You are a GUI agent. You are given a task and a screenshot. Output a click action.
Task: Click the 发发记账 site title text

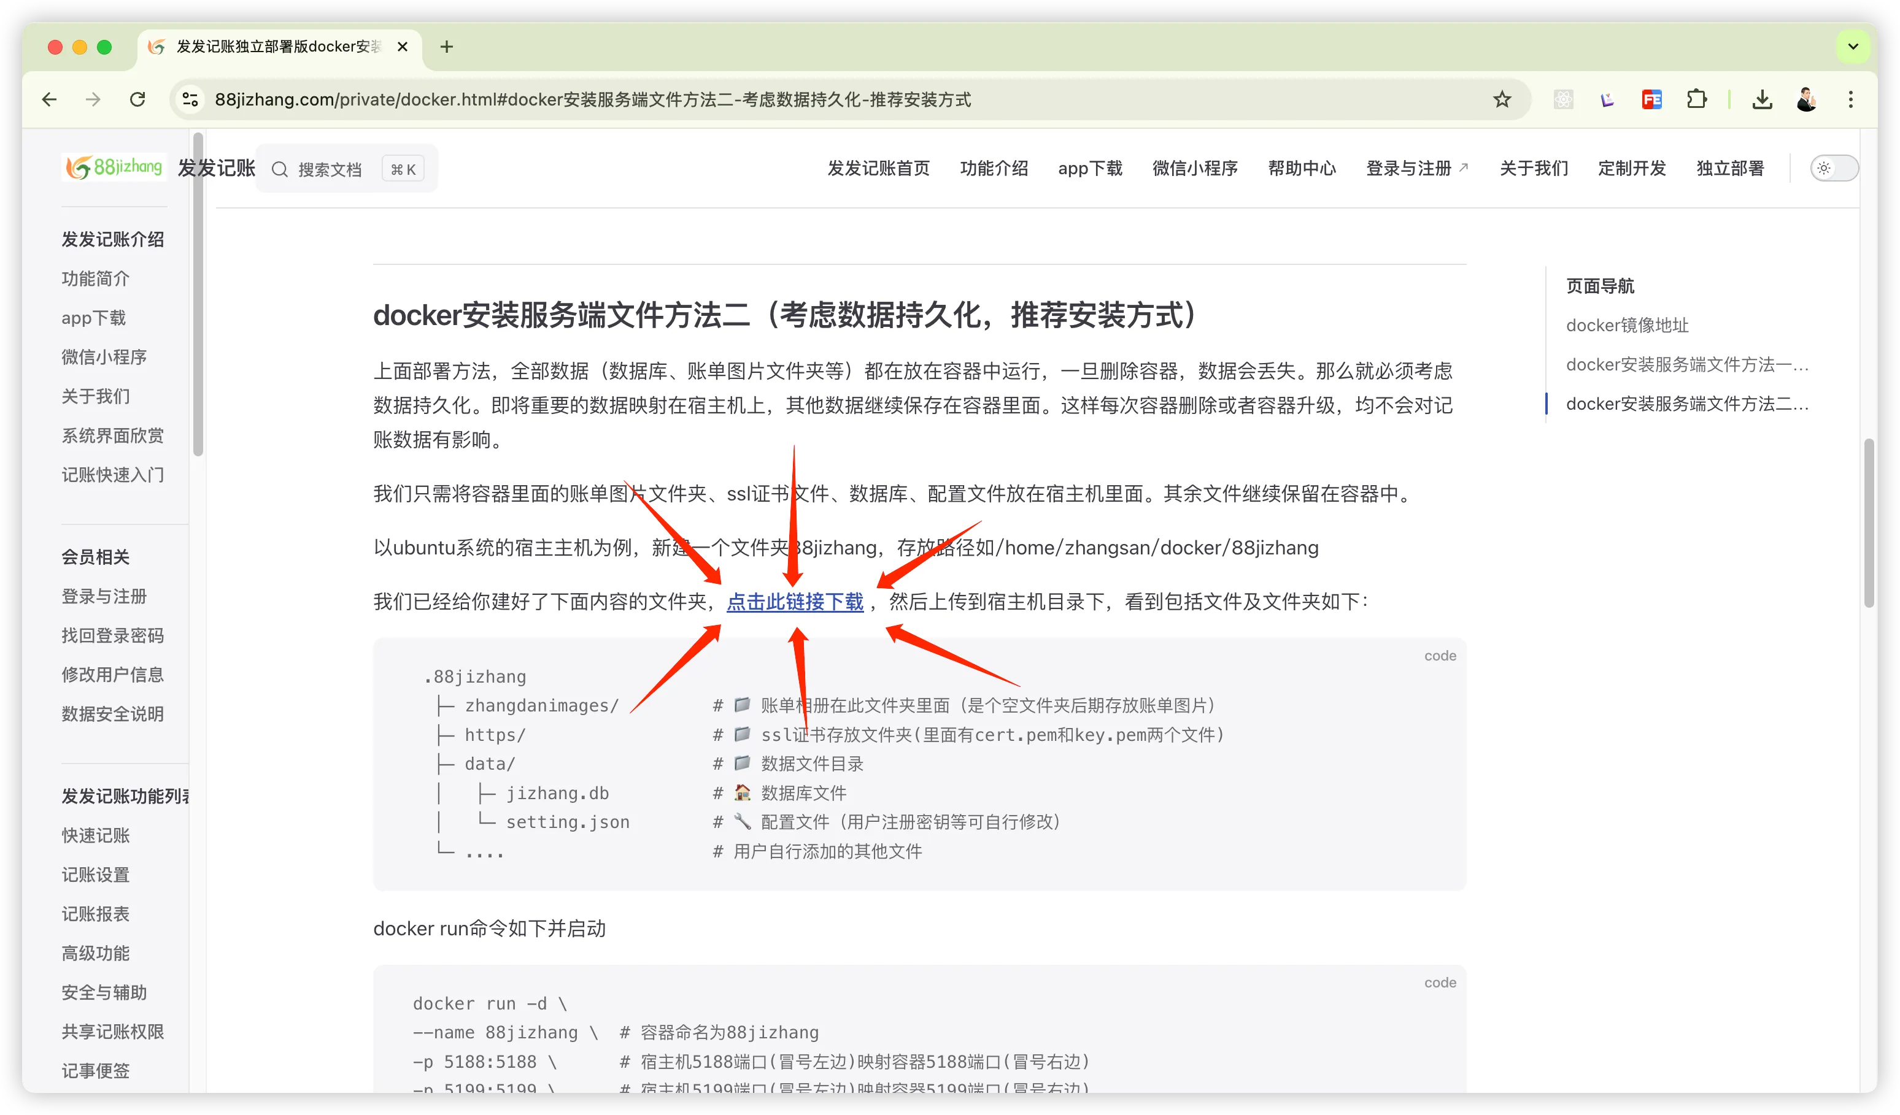(x=217, y=168)
